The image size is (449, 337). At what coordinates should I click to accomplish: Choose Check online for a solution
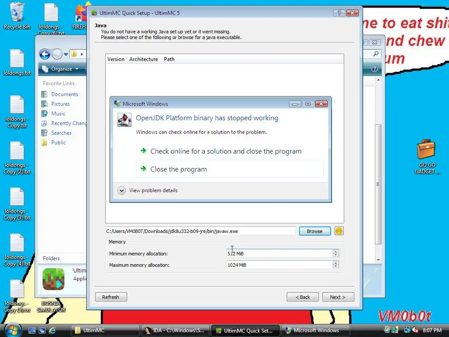tap(230, 151)
